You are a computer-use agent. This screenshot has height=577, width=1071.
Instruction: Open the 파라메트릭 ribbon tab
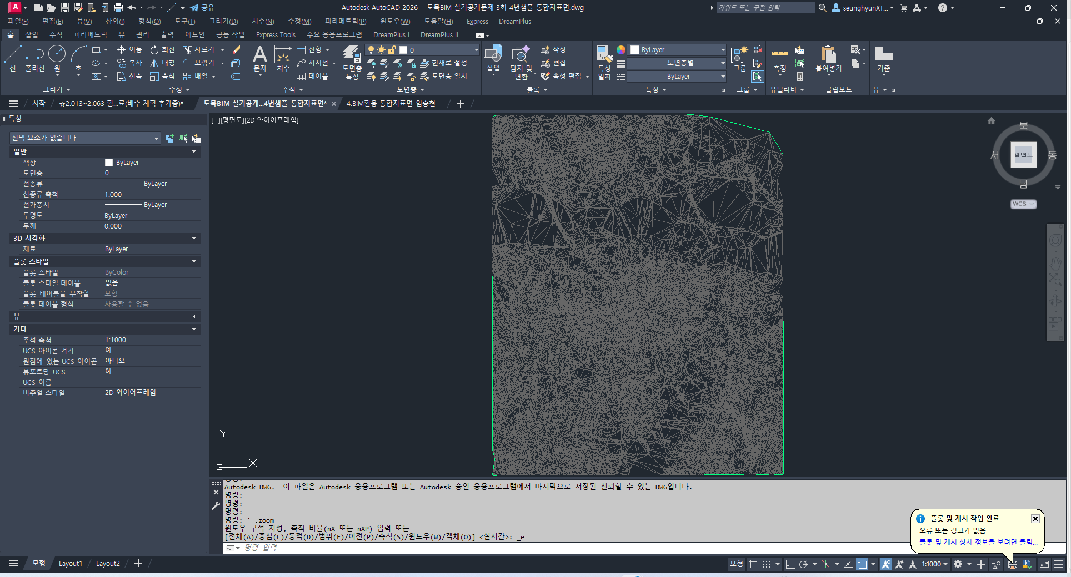90,34
